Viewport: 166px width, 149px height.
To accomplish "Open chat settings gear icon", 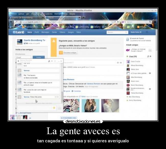I will click(x=150, y=56).
